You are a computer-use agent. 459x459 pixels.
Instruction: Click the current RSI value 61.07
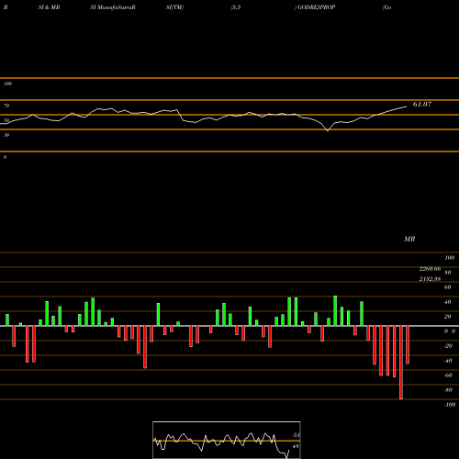tap(422, 104)
